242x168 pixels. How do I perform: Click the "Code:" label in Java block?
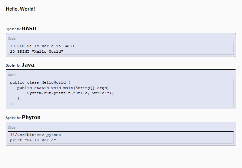point(12,75)
